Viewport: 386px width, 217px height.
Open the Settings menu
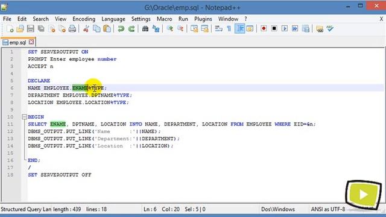click(141, 19)
